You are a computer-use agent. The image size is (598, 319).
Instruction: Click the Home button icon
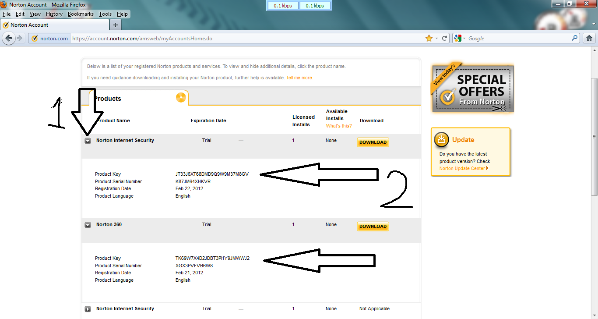coord(589,38)
